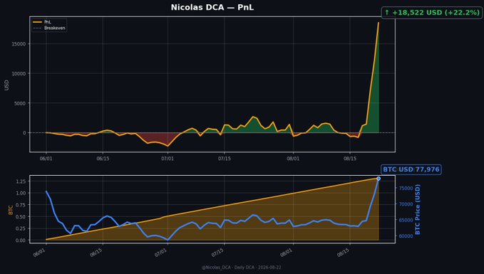Click the rotated "07/15" tick under the BTC chart
Screen dimensions: 484x274
click(217, 253)
